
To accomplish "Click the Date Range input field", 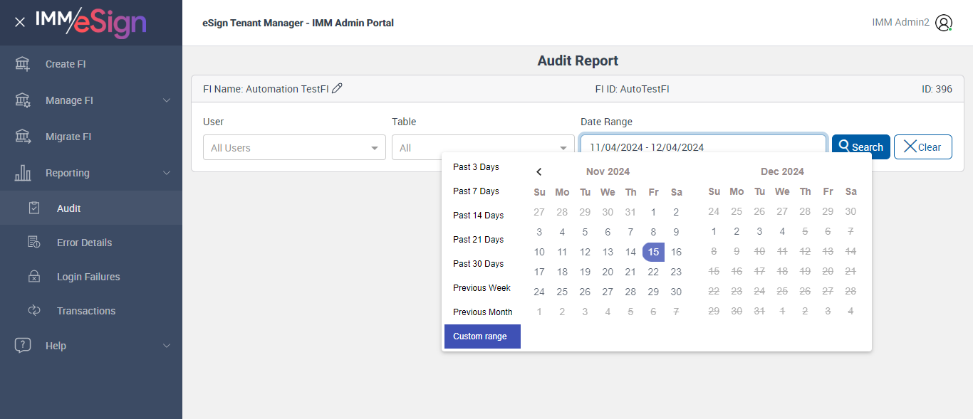I will coord(702,147).
